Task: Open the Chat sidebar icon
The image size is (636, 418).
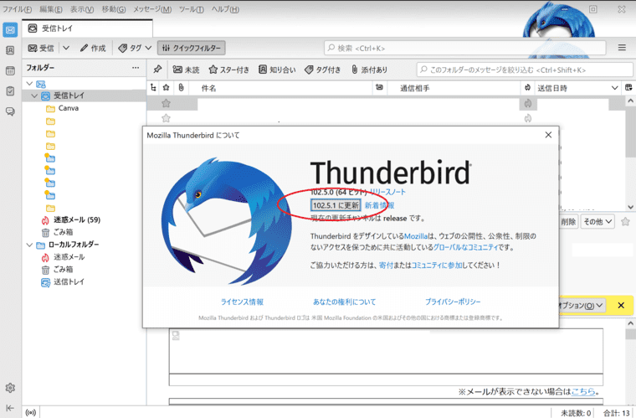Action: [10, 111]
